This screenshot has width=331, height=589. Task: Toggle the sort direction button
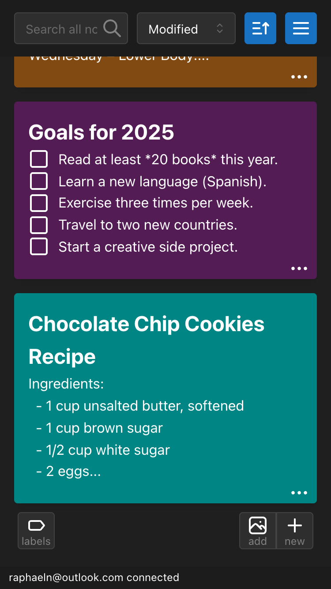coord(260,29)
